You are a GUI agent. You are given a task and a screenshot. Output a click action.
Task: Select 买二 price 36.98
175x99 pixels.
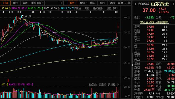pyautogui.click(x=151, y=49)
